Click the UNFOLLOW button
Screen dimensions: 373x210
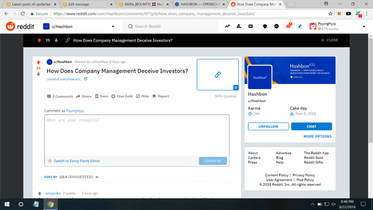click(x=268, y=127)
